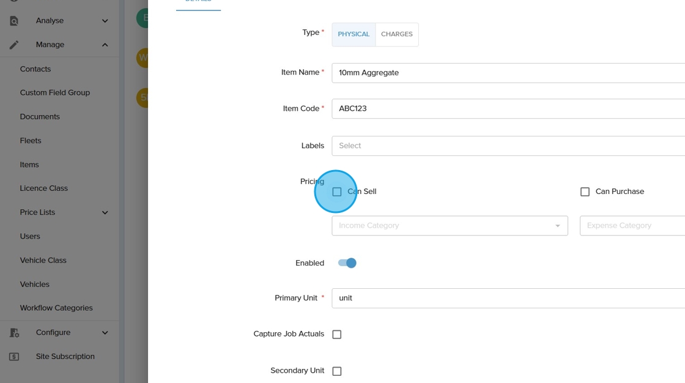Open the Labels select field

(x=508, y=146)
